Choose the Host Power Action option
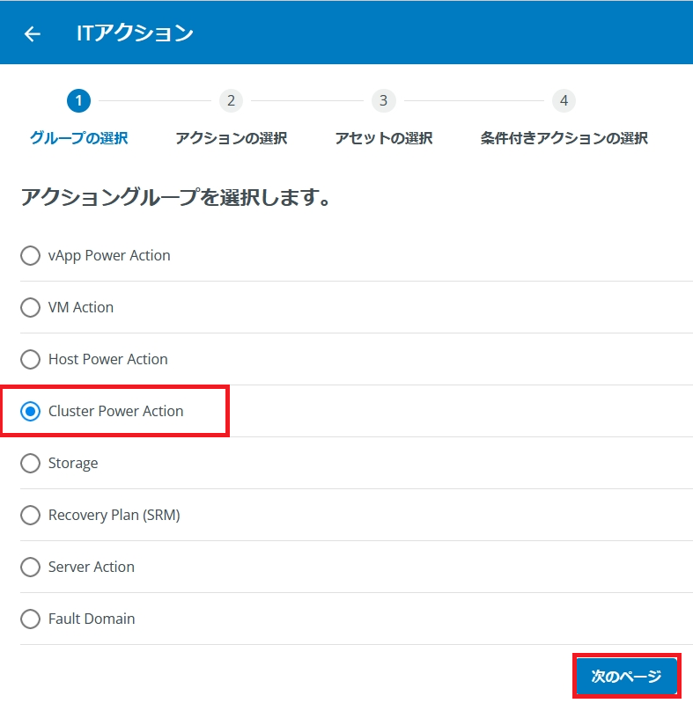This screenshot has width=693, height=718. [31, 359]
